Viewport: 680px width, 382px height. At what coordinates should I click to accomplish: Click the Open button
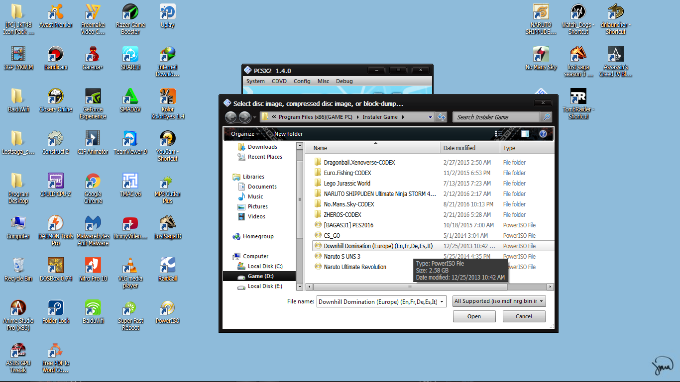coord(474,316)
